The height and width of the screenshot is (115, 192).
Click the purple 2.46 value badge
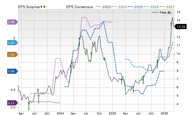13,22
